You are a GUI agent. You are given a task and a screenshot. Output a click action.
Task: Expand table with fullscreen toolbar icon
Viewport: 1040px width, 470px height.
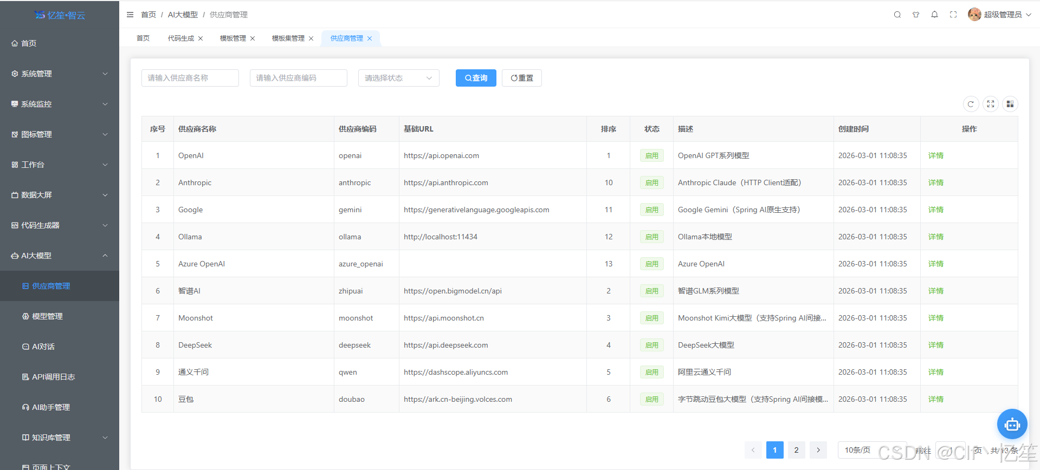coord(991,104)
